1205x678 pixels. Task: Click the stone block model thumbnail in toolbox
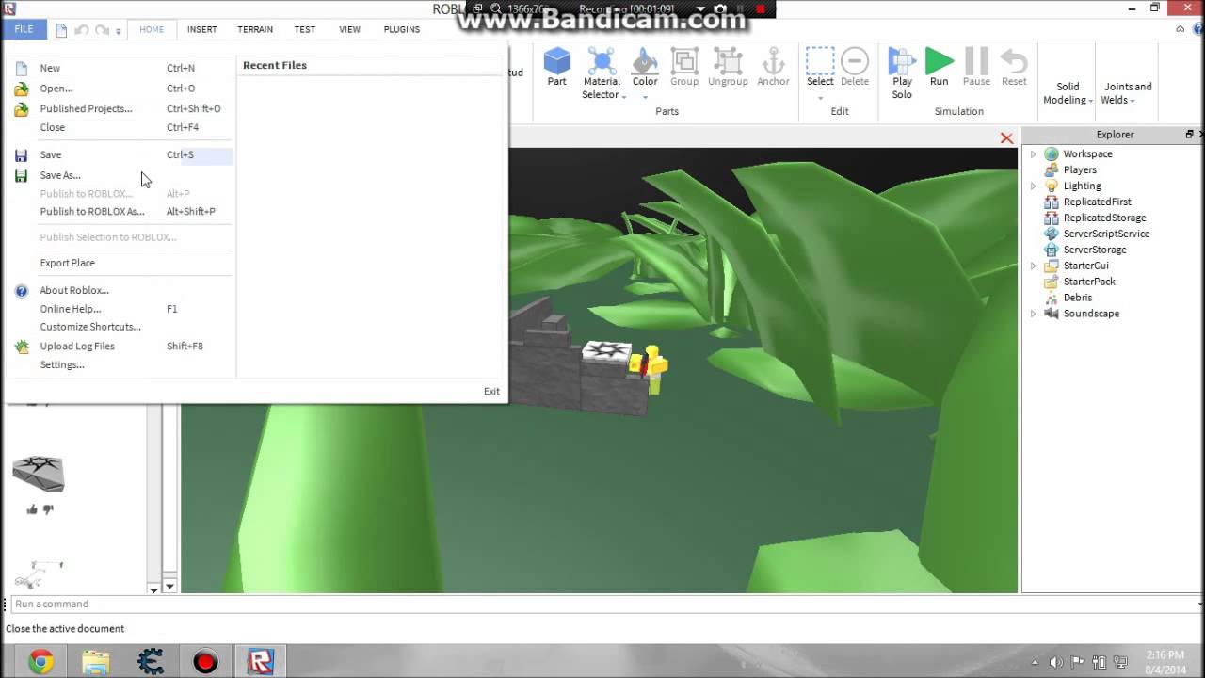pyautogui.click(x=39, y=474)
